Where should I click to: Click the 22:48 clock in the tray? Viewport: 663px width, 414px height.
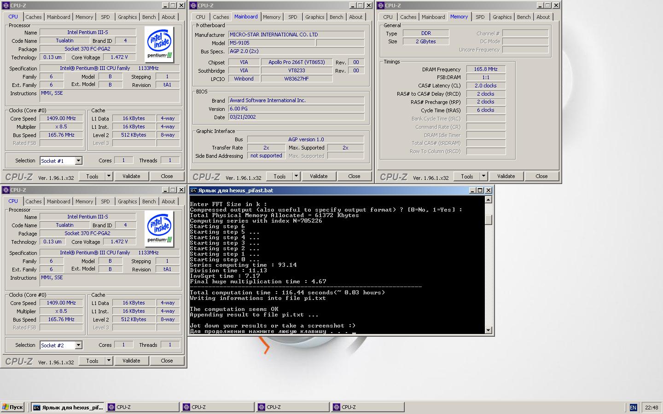pyautogui.click(x=651, y=407)
